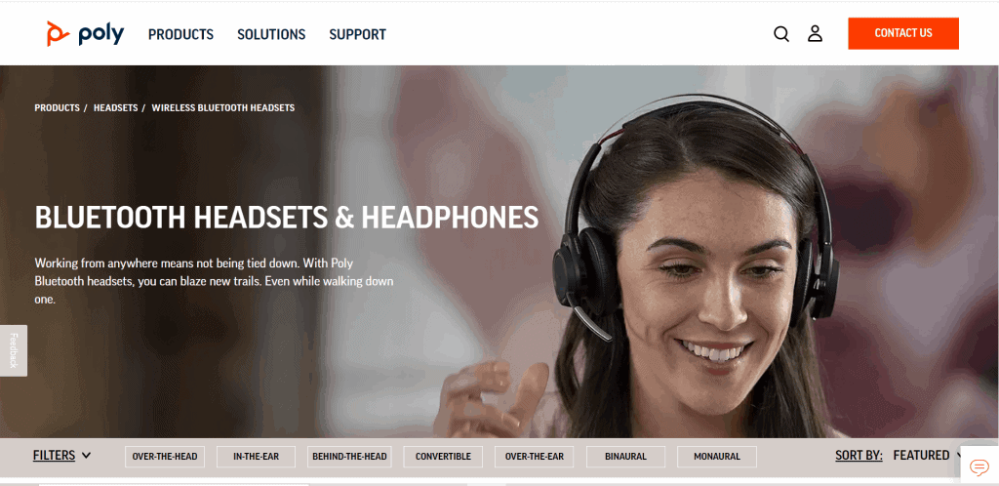The image size is (999, 486).
Task: Toggle the Behind-the-Head filter
Action: click(x=349, y=457)
